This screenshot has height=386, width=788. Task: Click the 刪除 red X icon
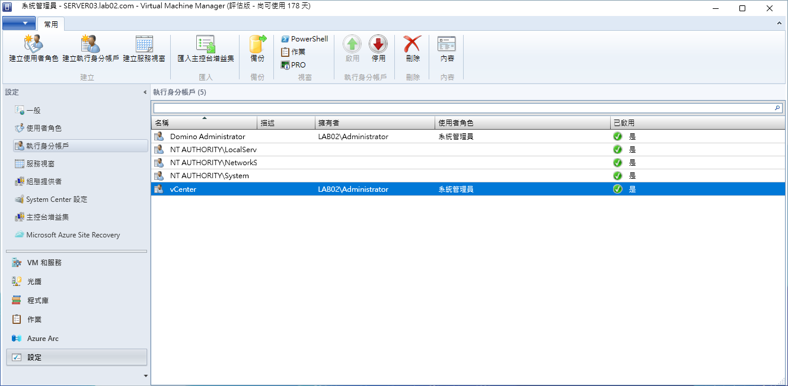413,44
